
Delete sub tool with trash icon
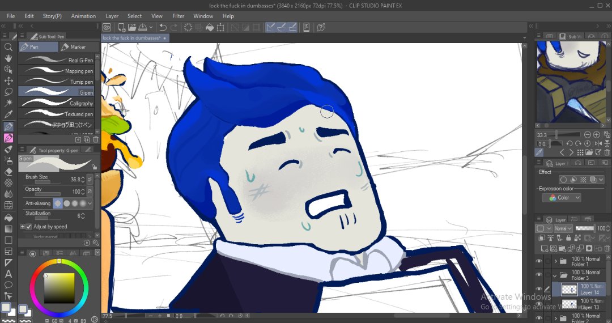[x=96, y=139]
